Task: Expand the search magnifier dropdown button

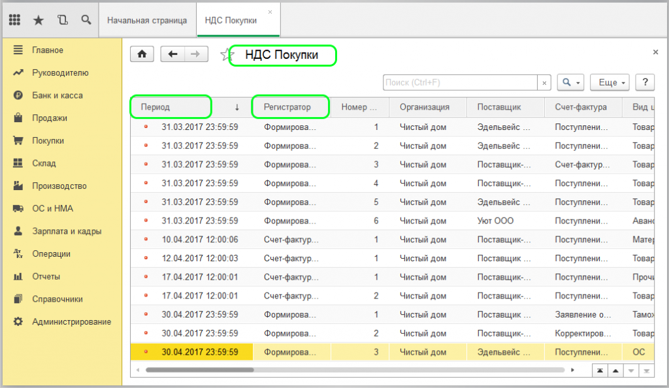Action: coord(570,83)
